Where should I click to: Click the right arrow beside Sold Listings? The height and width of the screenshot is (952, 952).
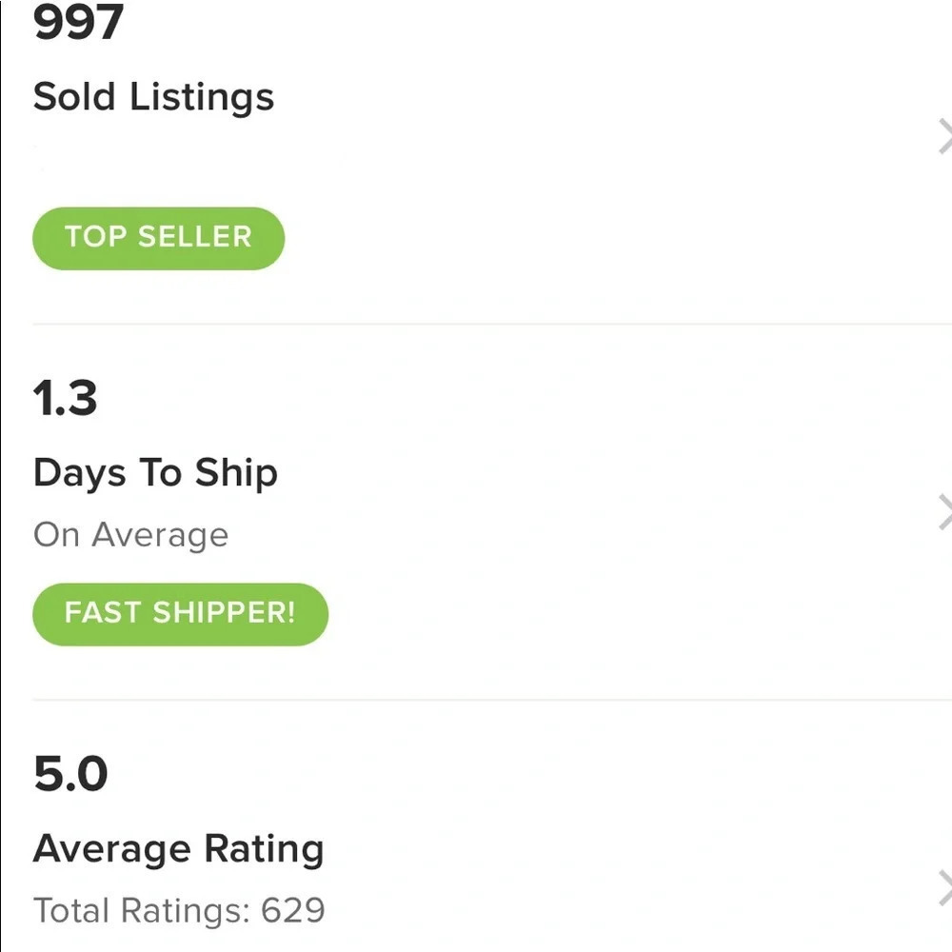[x=945, y=134]
